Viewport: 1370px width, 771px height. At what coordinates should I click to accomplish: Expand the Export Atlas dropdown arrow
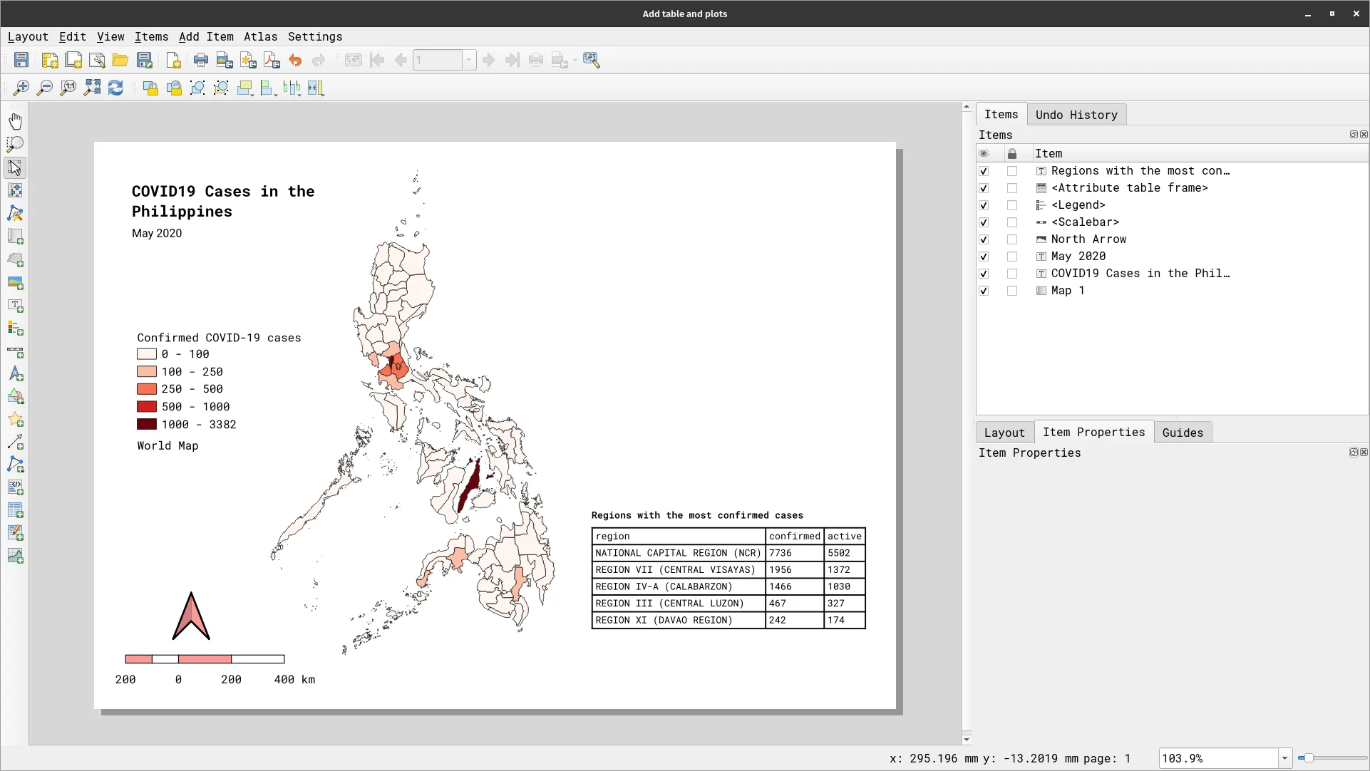(575, 61)
